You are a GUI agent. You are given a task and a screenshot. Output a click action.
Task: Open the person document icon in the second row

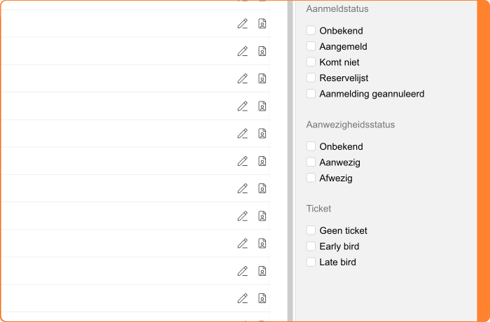[262, 51]
